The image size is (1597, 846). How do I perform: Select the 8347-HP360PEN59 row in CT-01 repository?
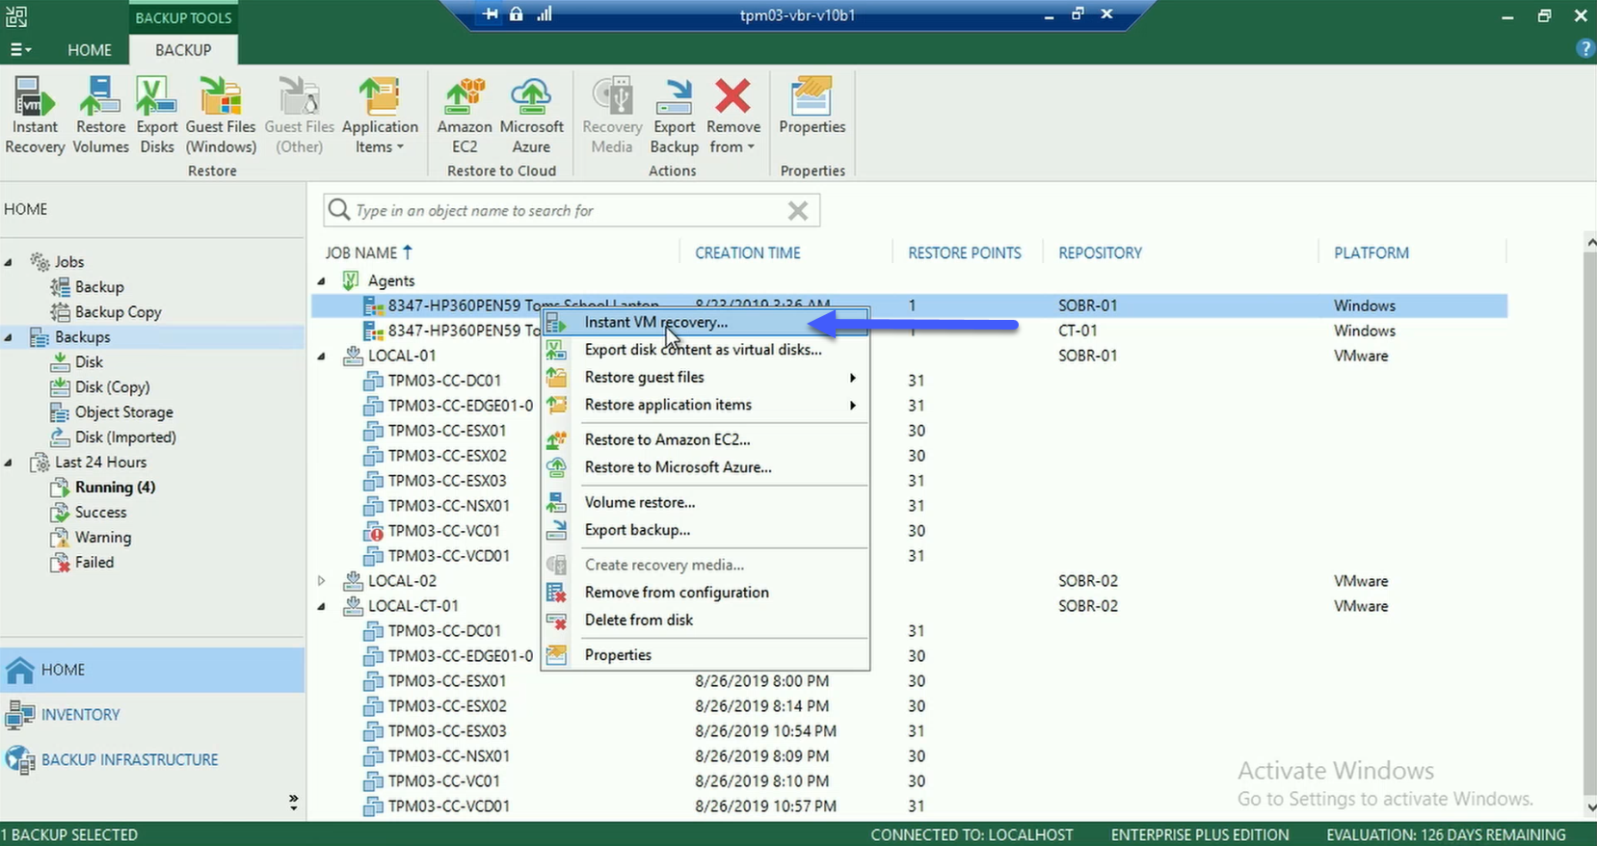pos(909,330)
